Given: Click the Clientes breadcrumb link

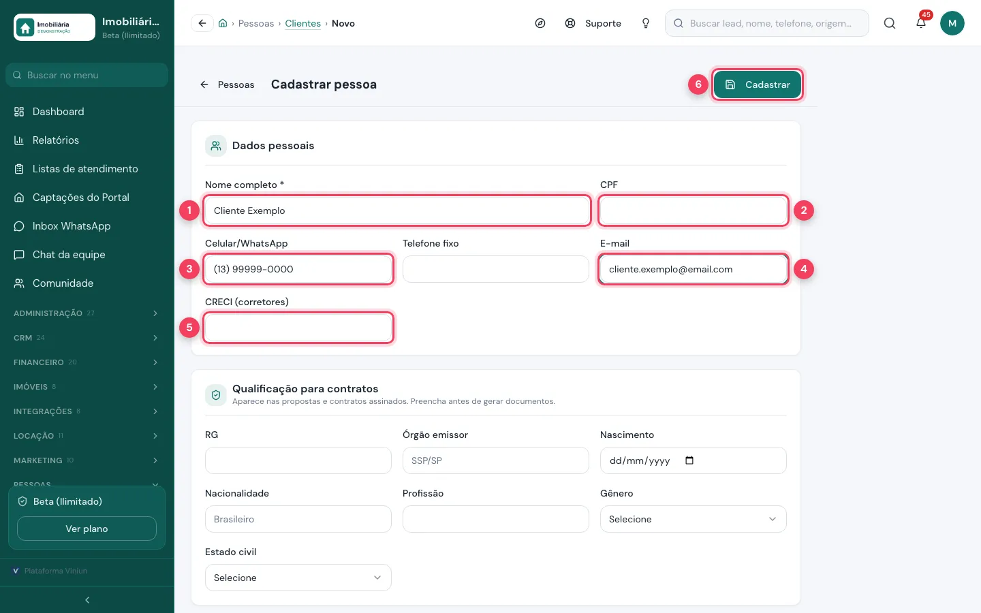Looking at the screenshot, I should (303, 23).
